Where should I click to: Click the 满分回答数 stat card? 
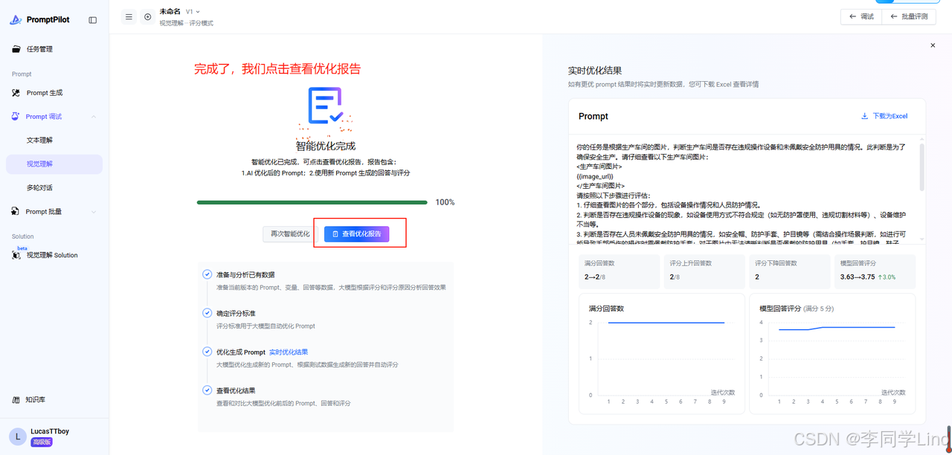(619, 271)
